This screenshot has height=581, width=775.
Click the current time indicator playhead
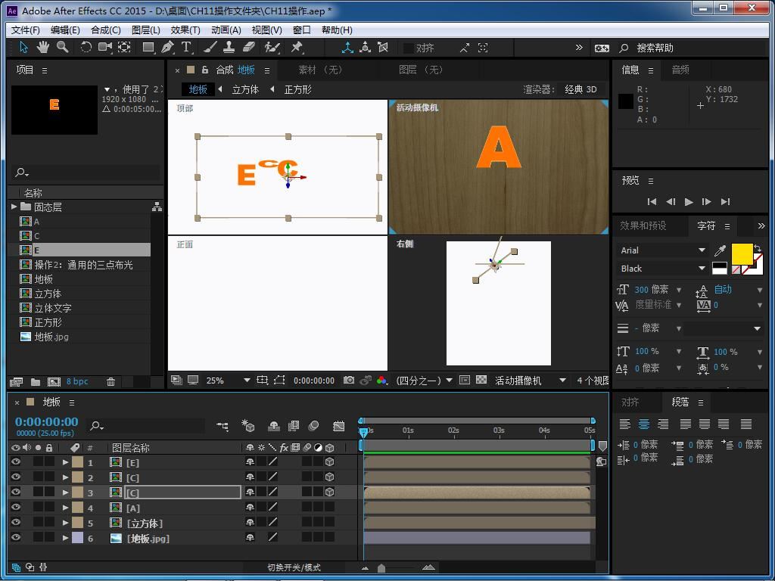click(364, 432)
